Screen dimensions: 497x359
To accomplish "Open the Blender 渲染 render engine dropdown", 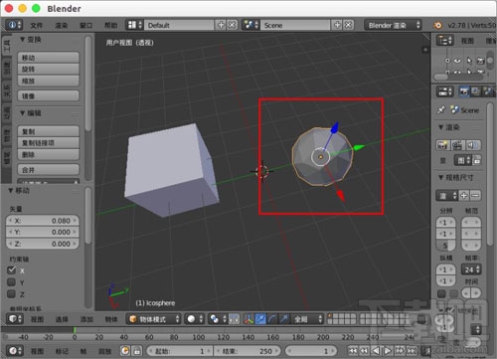I will 393,25.
